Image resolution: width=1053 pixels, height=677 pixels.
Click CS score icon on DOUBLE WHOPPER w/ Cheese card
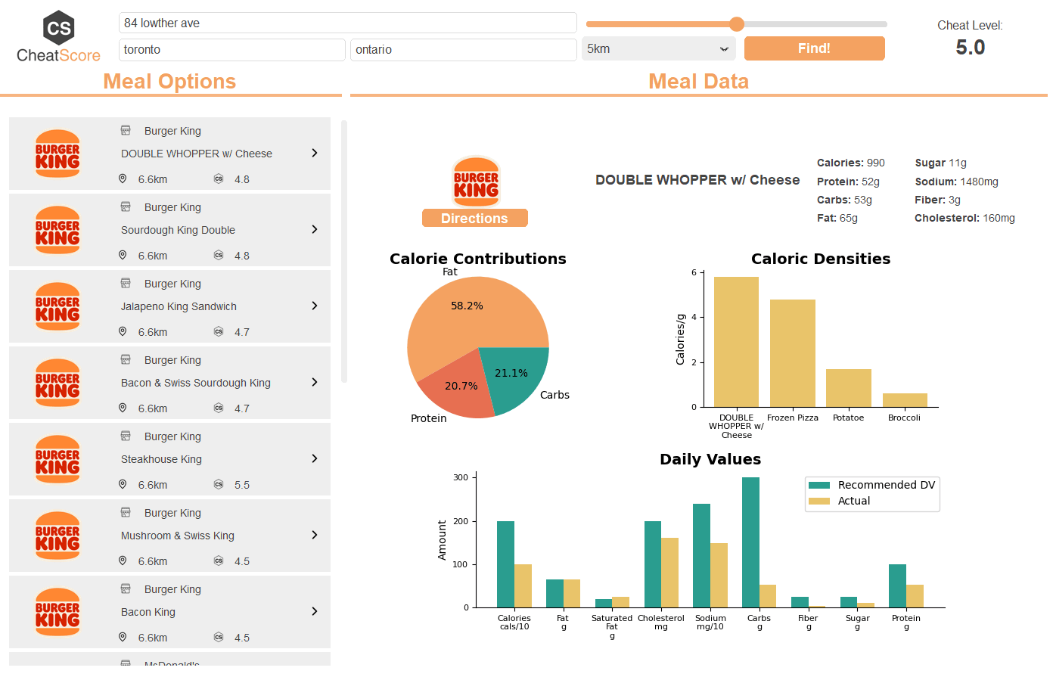(x=219, y=179)
